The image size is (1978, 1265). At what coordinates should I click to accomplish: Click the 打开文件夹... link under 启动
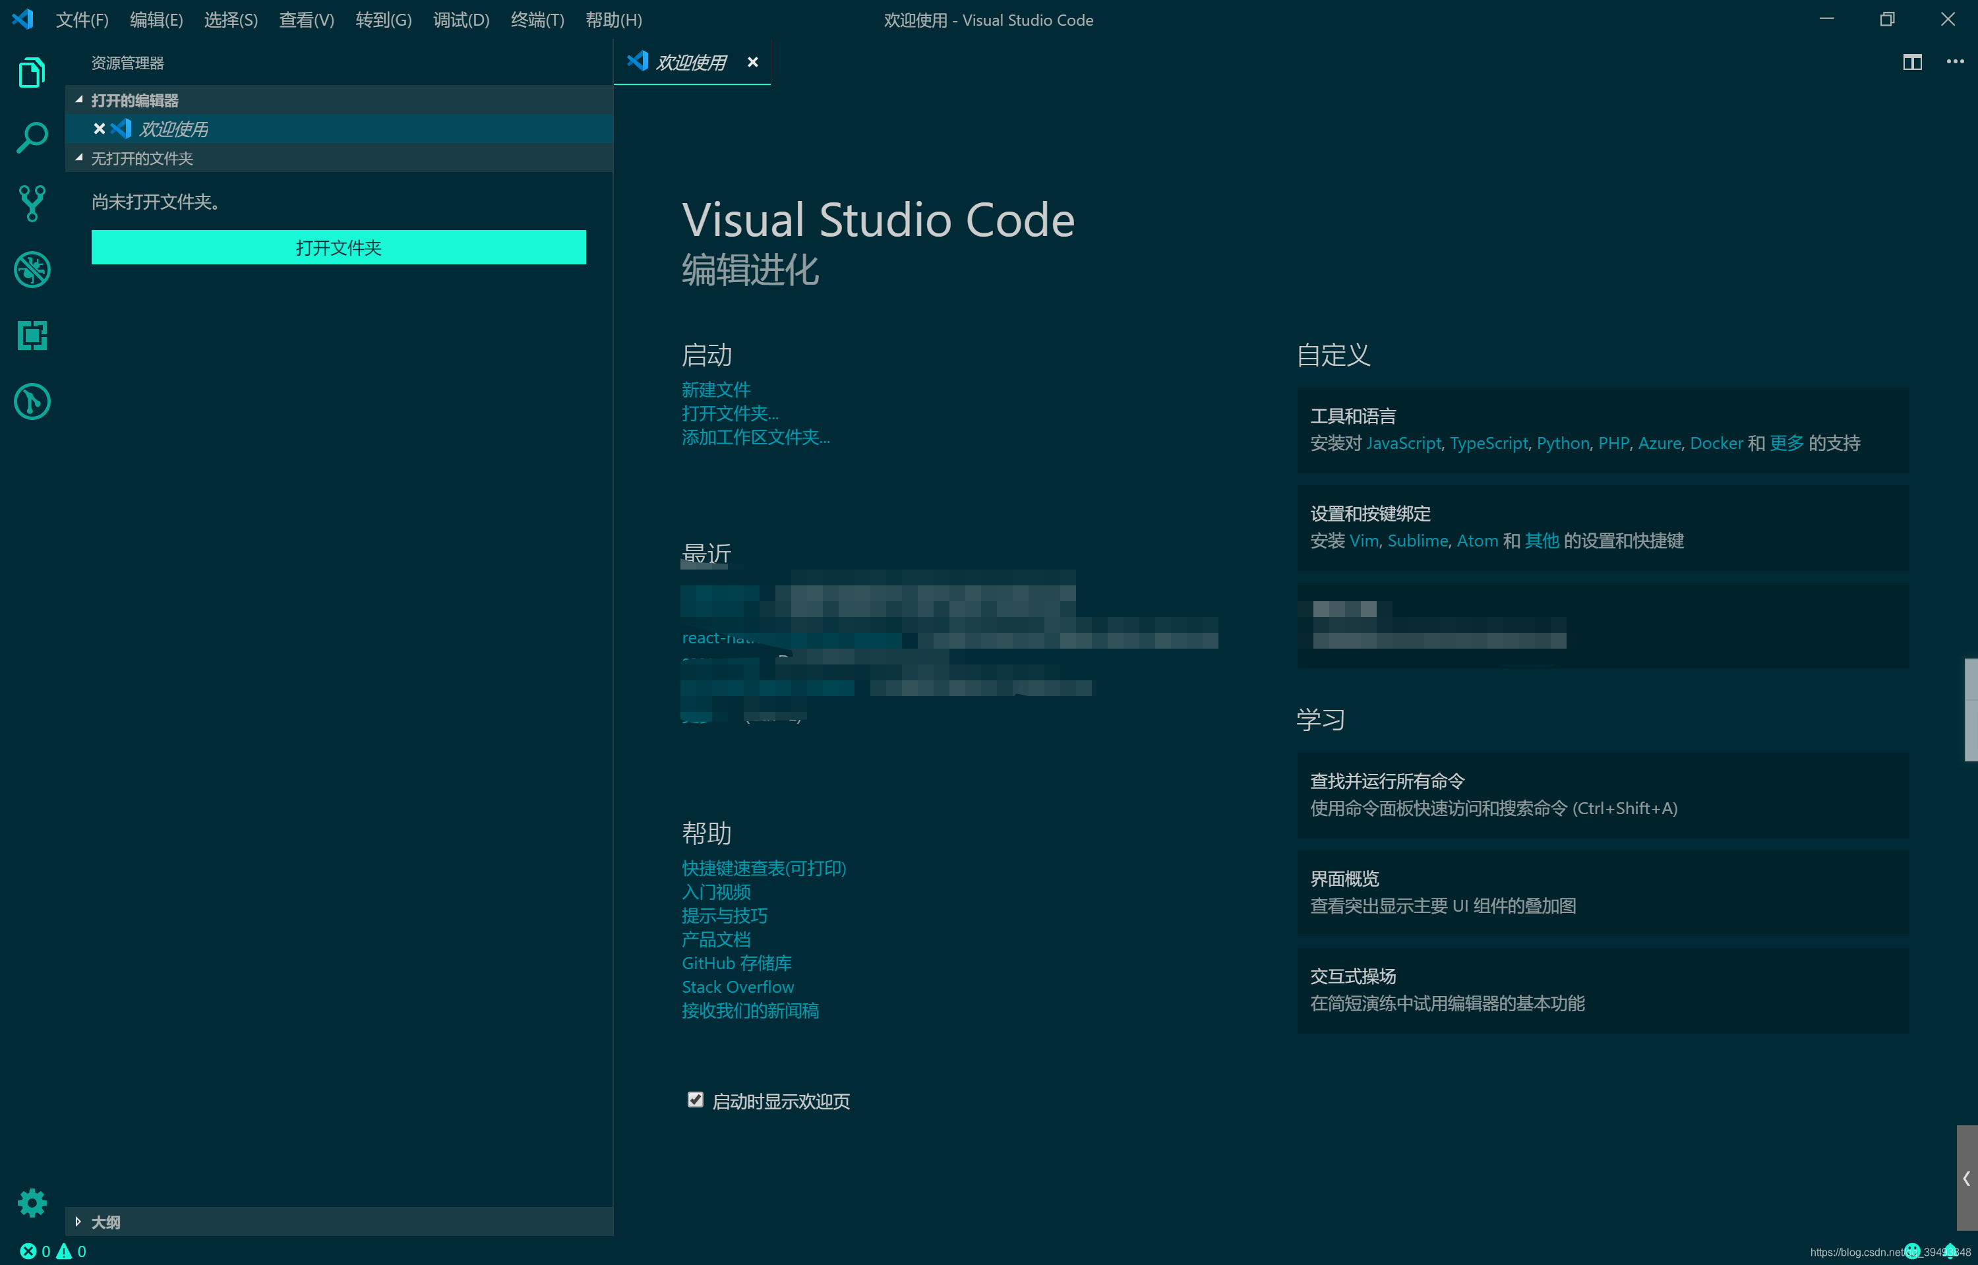tap(729, 413)
